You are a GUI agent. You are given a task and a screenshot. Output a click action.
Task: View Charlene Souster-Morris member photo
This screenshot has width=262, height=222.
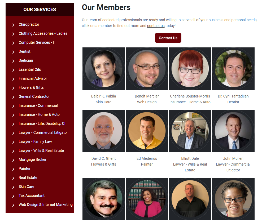(x=190, y=69)
